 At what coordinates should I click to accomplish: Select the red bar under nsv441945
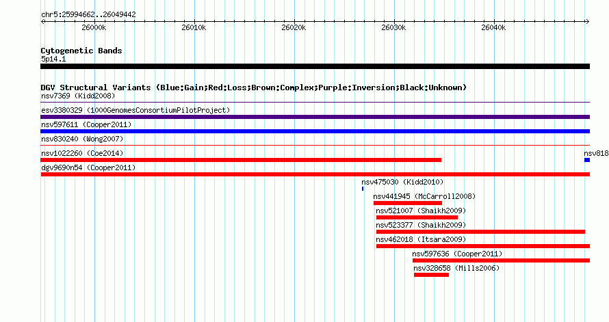click(408, 203)
